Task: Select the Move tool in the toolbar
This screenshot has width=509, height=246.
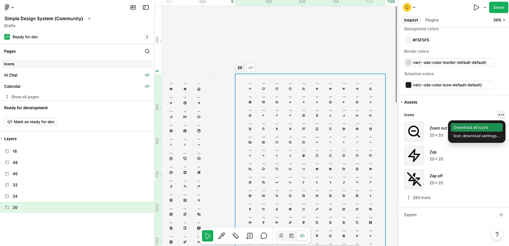Action: (207, 236)
